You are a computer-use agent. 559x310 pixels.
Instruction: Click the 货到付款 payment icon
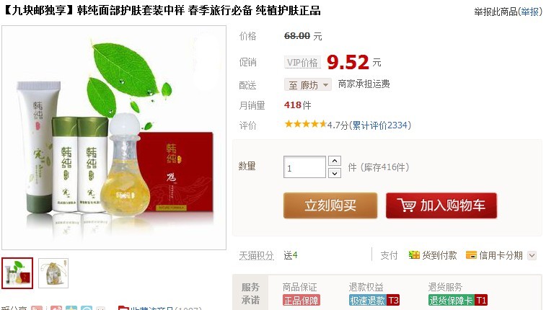[x=414, y=255]
